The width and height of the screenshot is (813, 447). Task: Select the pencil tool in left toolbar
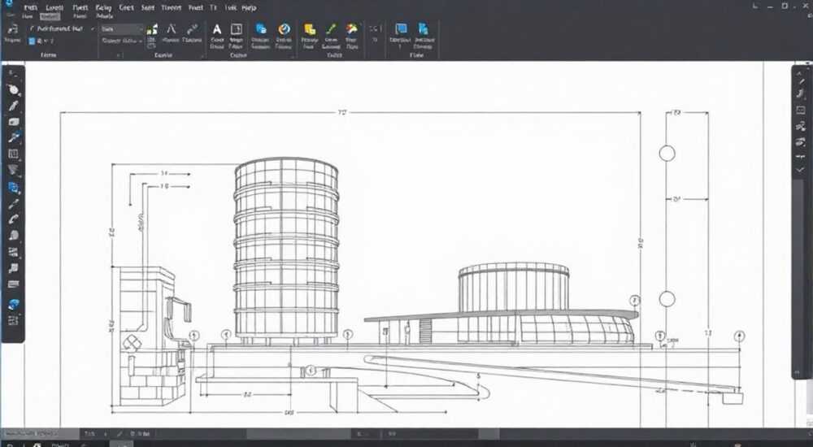tap(13, 106)
